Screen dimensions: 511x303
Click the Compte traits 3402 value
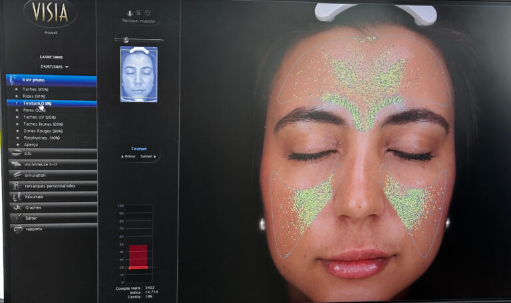click(150, 288)
